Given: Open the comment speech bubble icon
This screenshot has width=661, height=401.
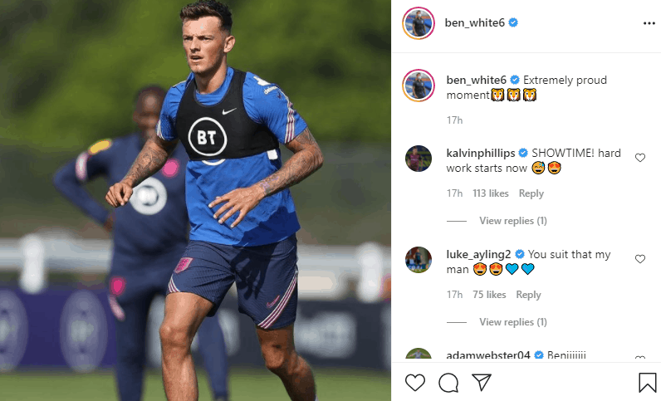Looking at the screenshot, I should 448,383.
